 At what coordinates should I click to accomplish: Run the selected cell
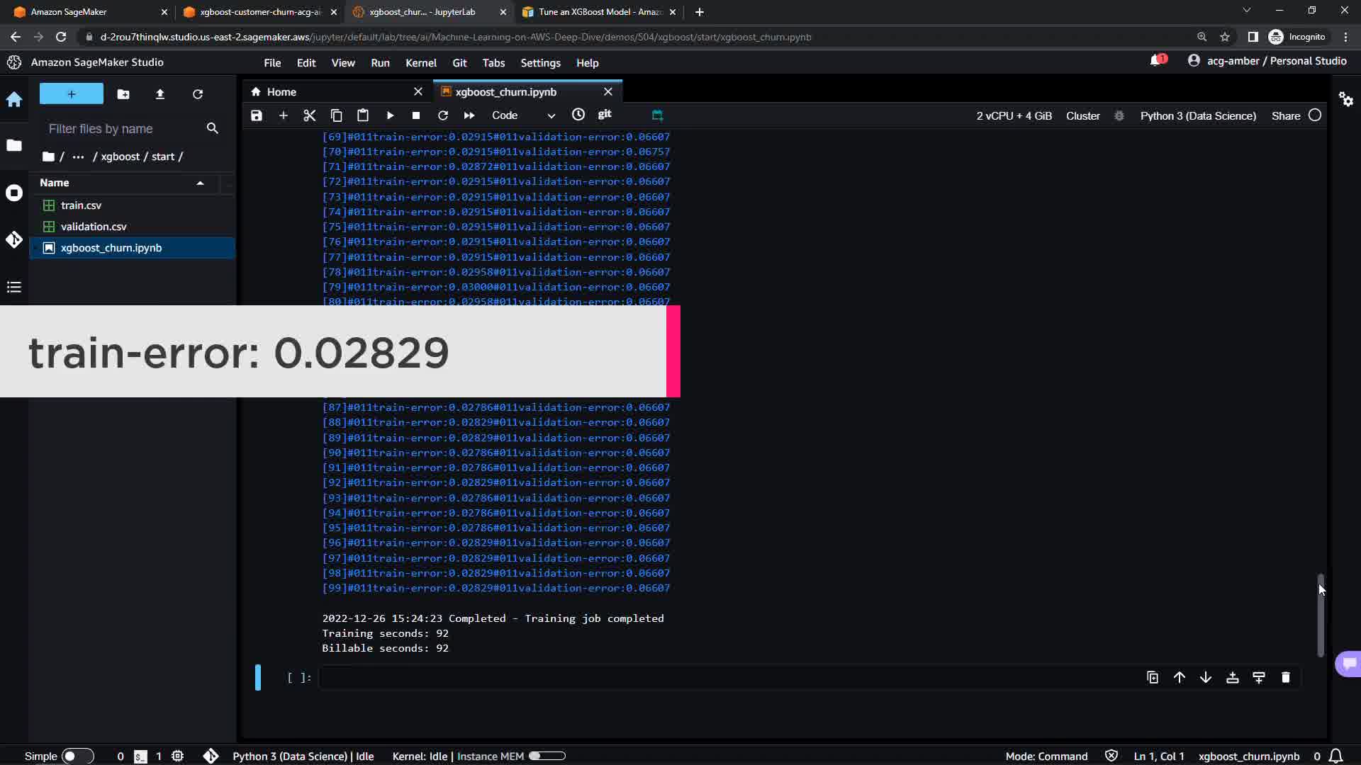click(390, 115)
